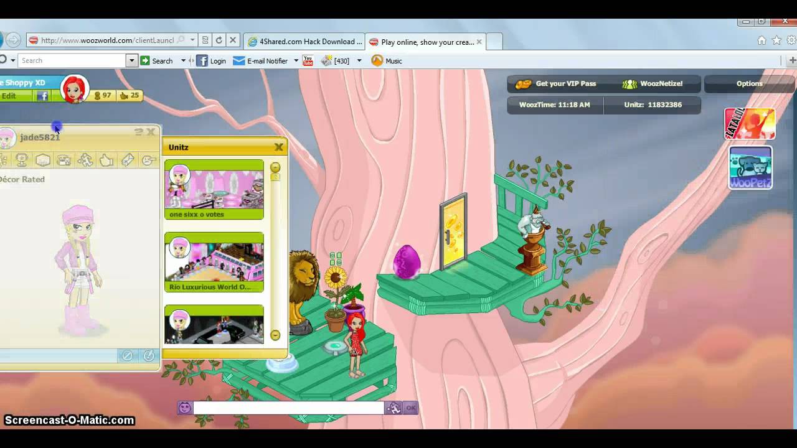Screen dimensions: 797x448
Task: Expand the dropdown next to [430]
Action: 359,60
